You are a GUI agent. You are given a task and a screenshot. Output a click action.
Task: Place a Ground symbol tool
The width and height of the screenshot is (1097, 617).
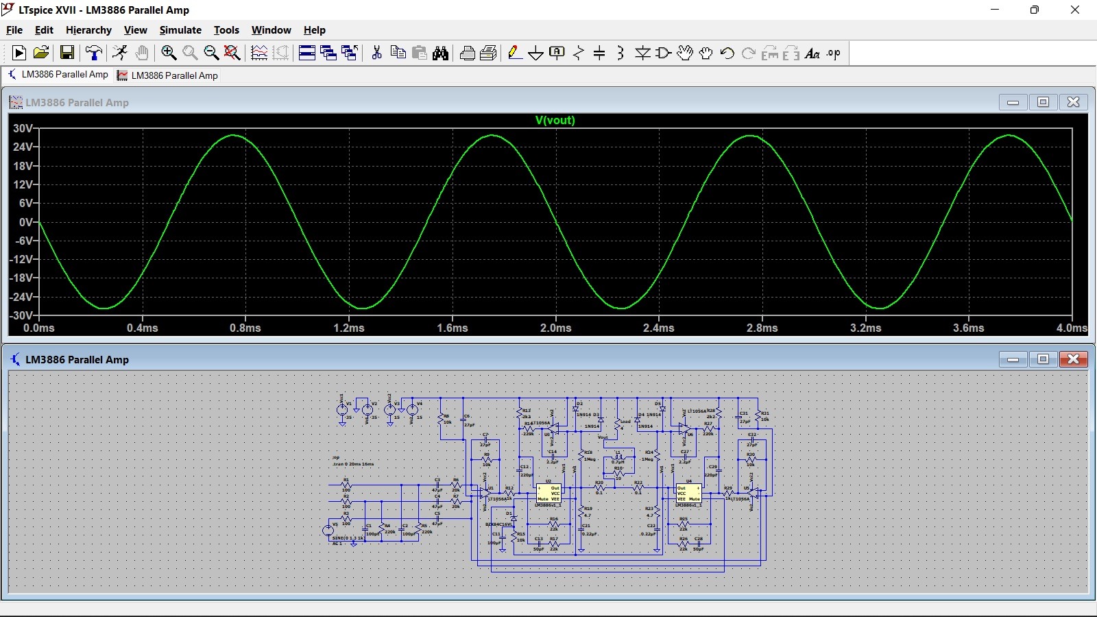536,53
